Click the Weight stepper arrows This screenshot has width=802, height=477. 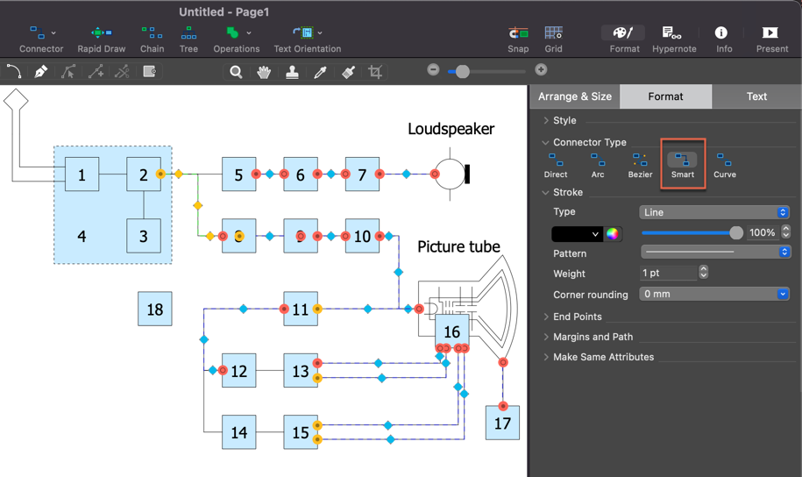pyautogui.click(x=703, y=273)
